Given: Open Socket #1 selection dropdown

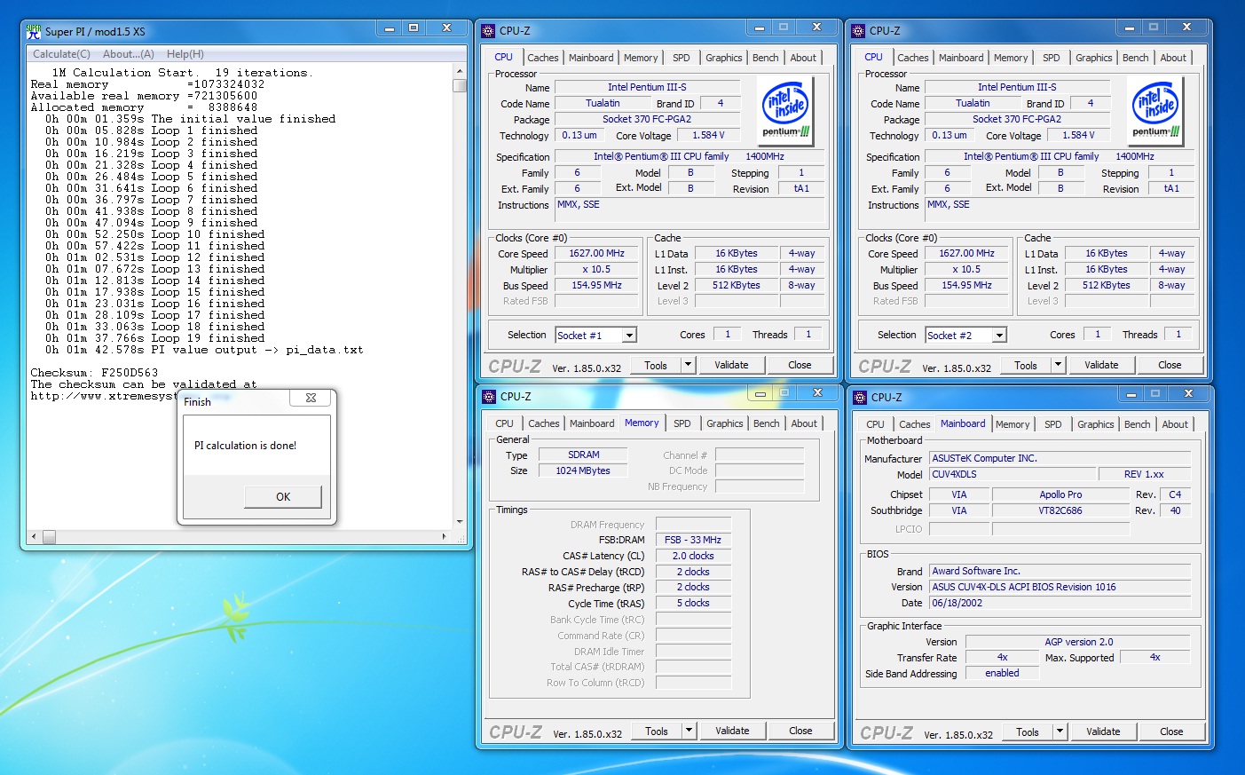Looking at the screenshot, I should point(629,336).
